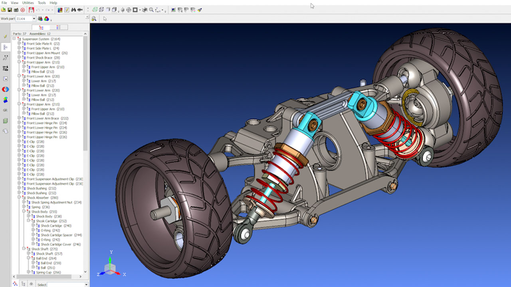
Task: Click the save disk icon in toolbar
Action: (x=10, y=10)
